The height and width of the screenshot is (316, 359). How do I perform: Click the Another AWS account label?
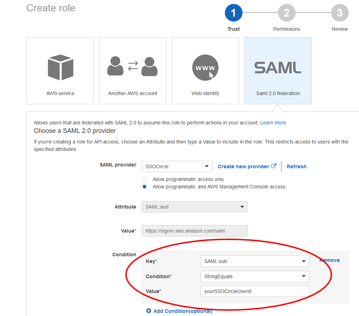132,93
